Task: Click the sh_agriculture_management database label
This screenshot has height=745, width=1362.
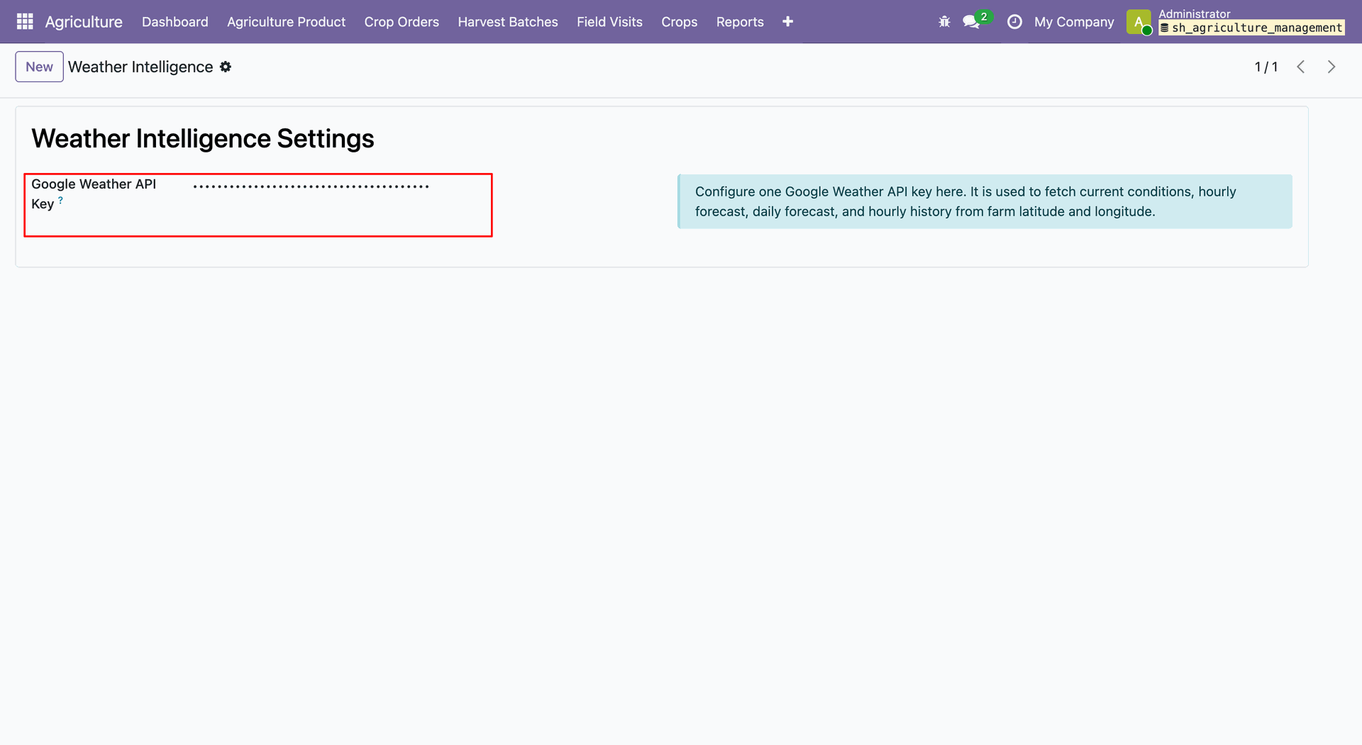Action: click(1251, 28)
